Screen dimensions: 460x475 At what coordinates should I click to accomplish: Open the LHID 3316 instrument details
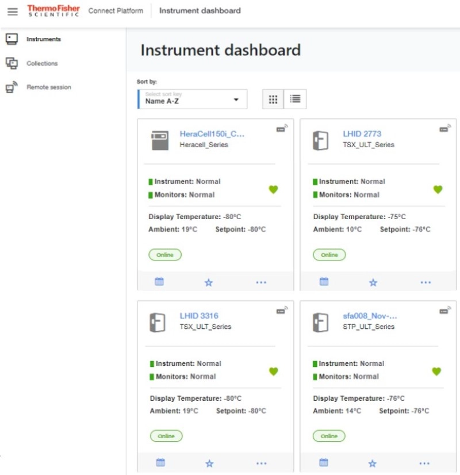point(199,316)
